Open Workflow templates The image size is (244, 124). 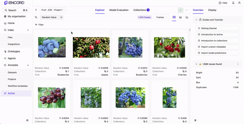[18, 86]
